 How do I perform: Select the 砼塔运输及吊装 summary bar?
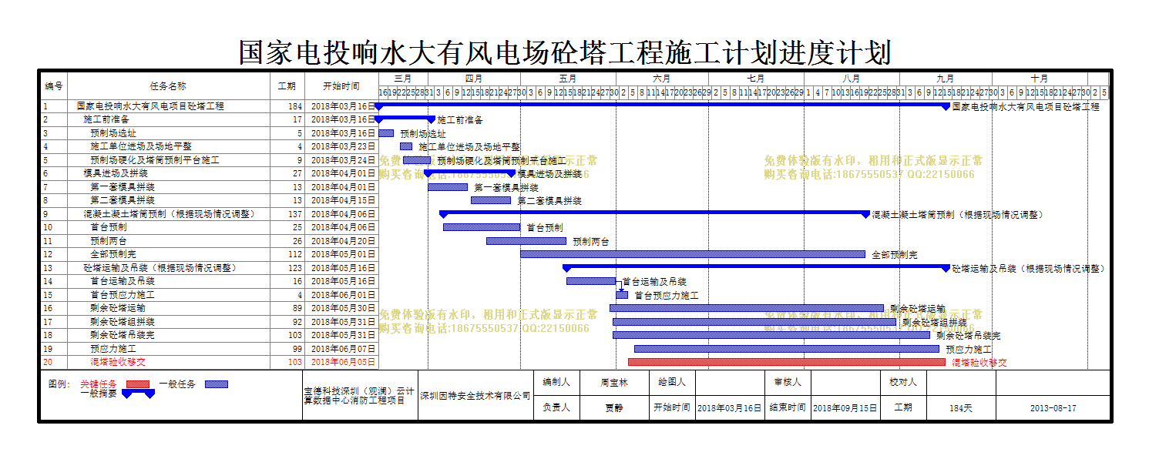(x=756, y=268)
